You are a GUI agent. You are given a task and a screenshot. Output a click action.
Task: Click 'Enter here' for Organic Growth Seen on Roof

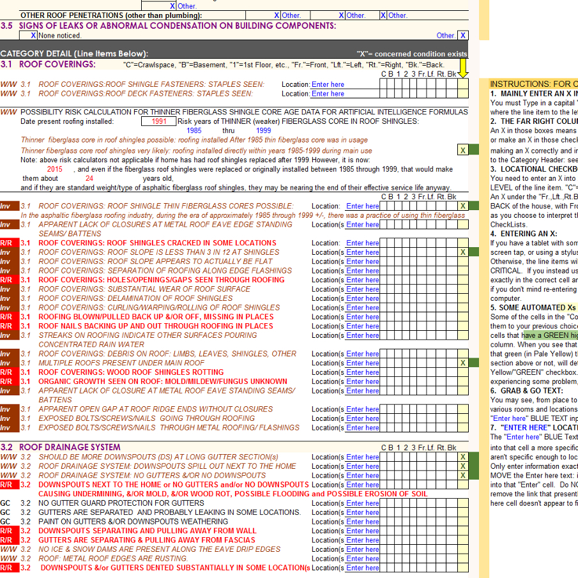tap(362, 381)
